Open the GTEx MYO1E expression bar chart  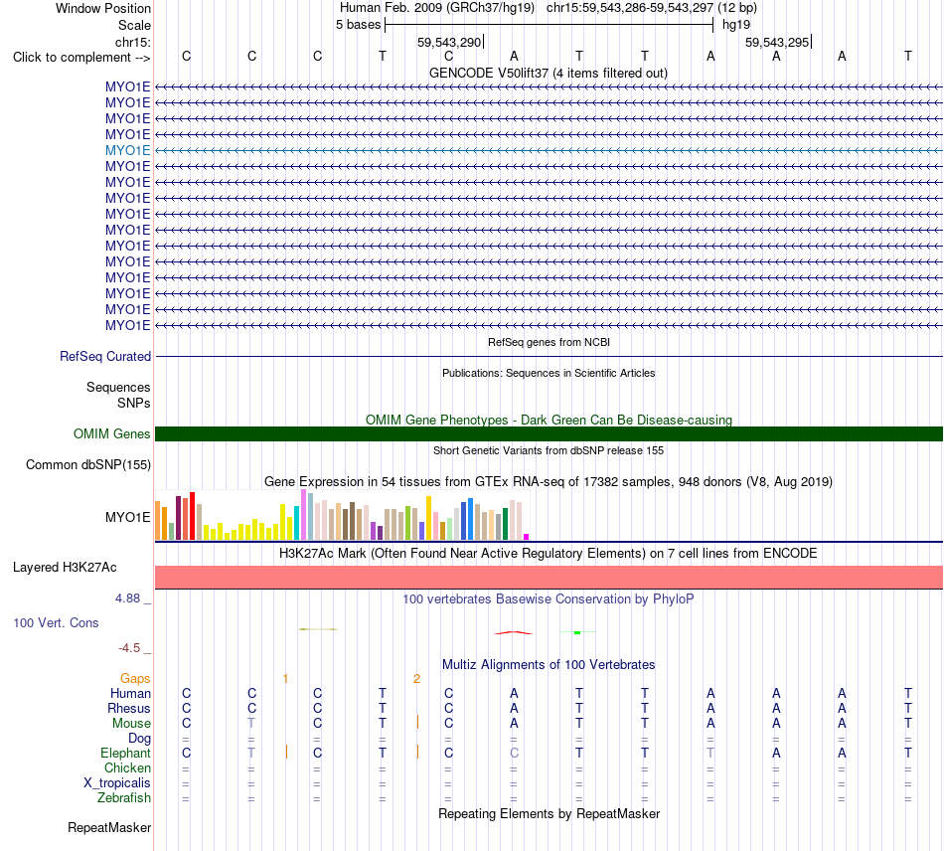[342, 515]
